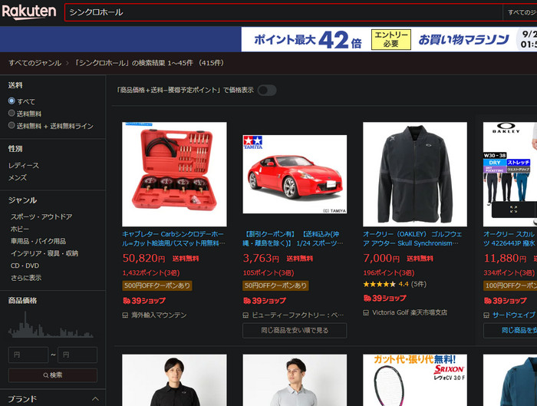Viewport: 537px width, 406px height.
Task: Click the エントリー必要 badge in the banner
Action: tap(390, 39)
